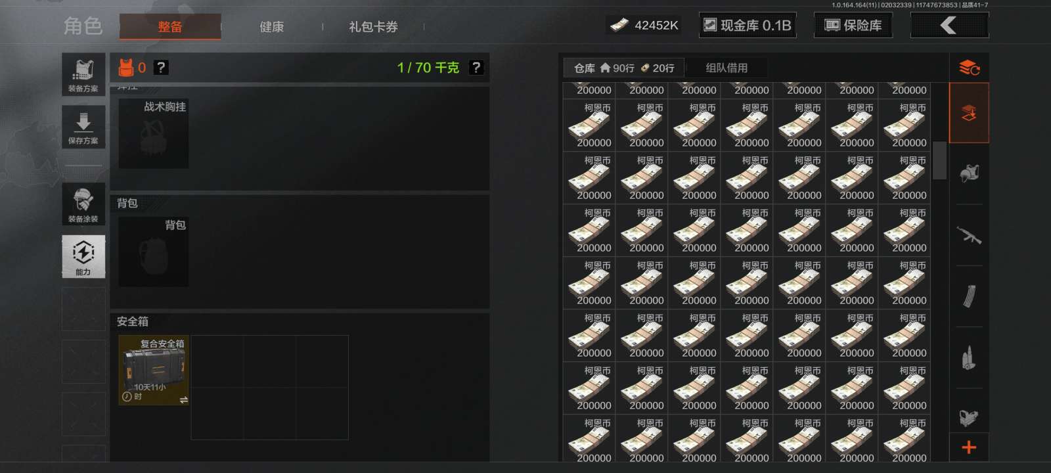Viewport: 1051px width, 473px height.
Task: Filter warehouse by rifle weapon icon
Action: point(969,235)
